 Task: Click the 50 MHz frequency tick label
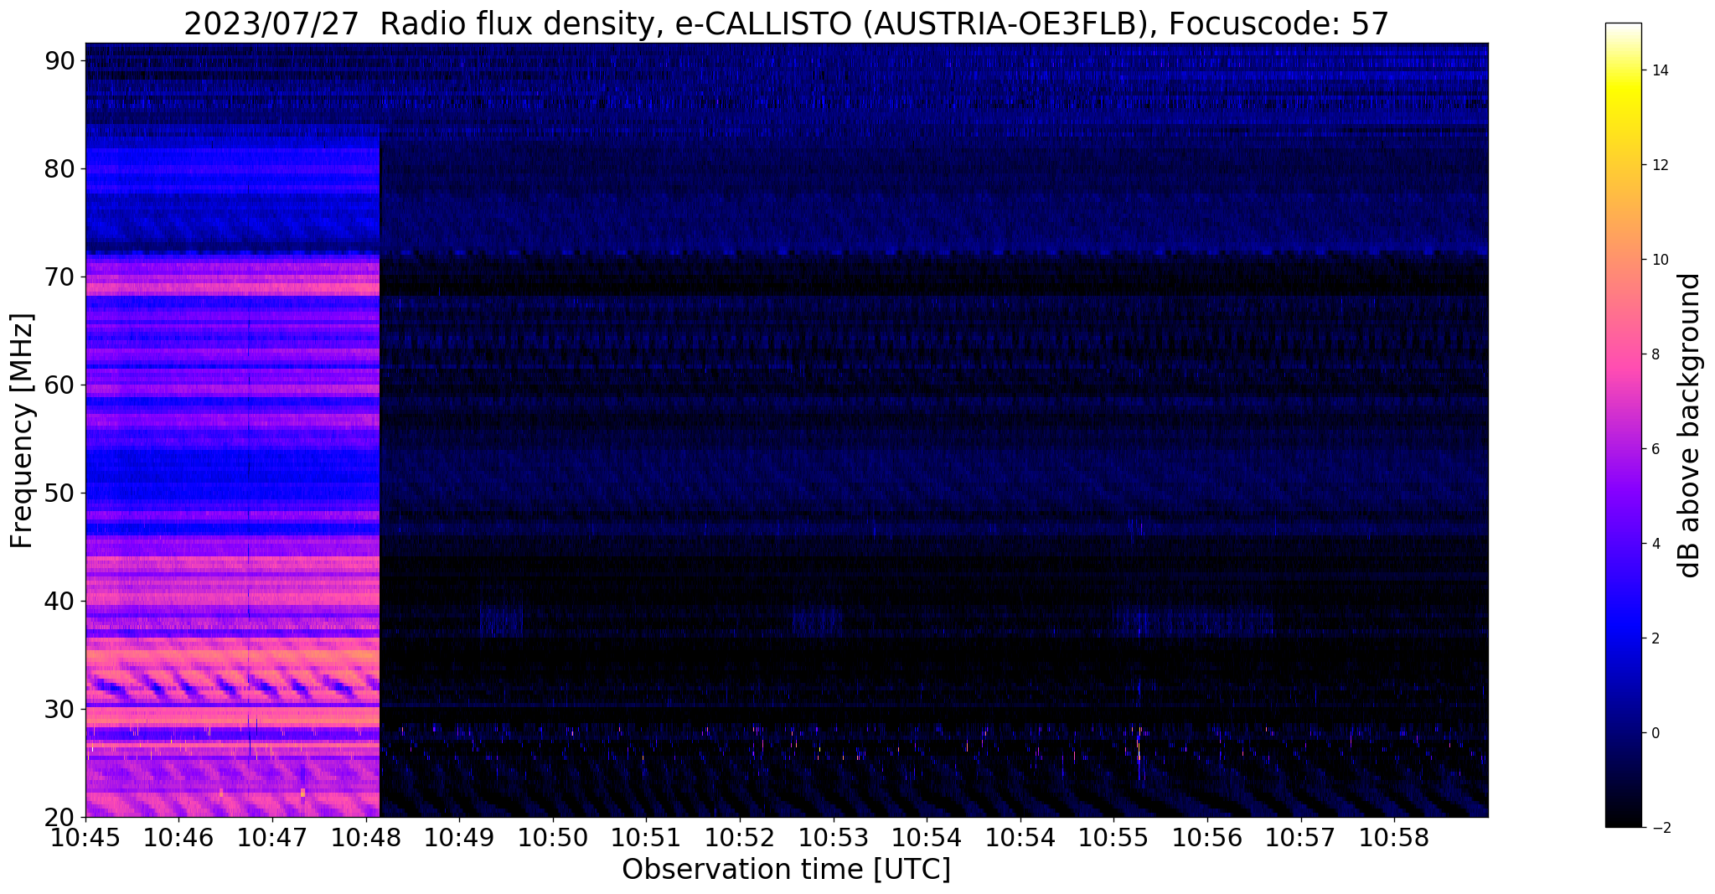click(x=59, y=494)
